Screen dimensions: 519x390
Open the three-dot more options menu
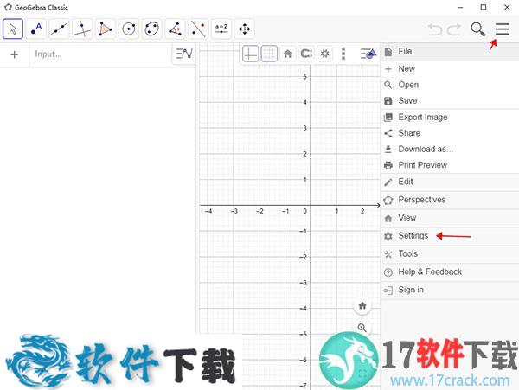(x=343, y=54)
